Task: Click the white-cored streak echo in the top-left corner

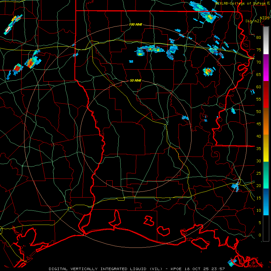Action: (x=13, y=25)
